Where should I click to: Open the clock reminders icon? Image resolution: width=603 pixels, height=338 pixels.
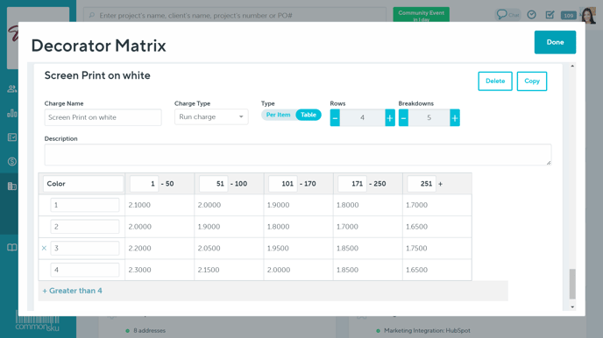click(x=531, y=15)
